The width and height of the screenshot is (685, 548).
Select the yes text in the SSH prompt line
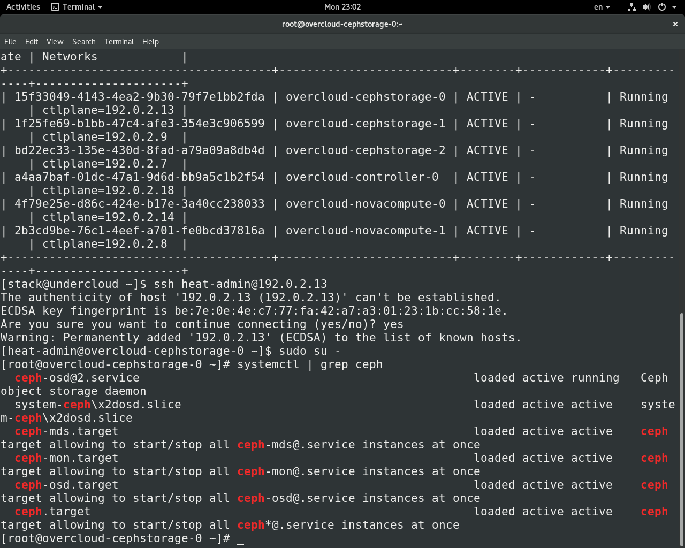click(394, 324)
